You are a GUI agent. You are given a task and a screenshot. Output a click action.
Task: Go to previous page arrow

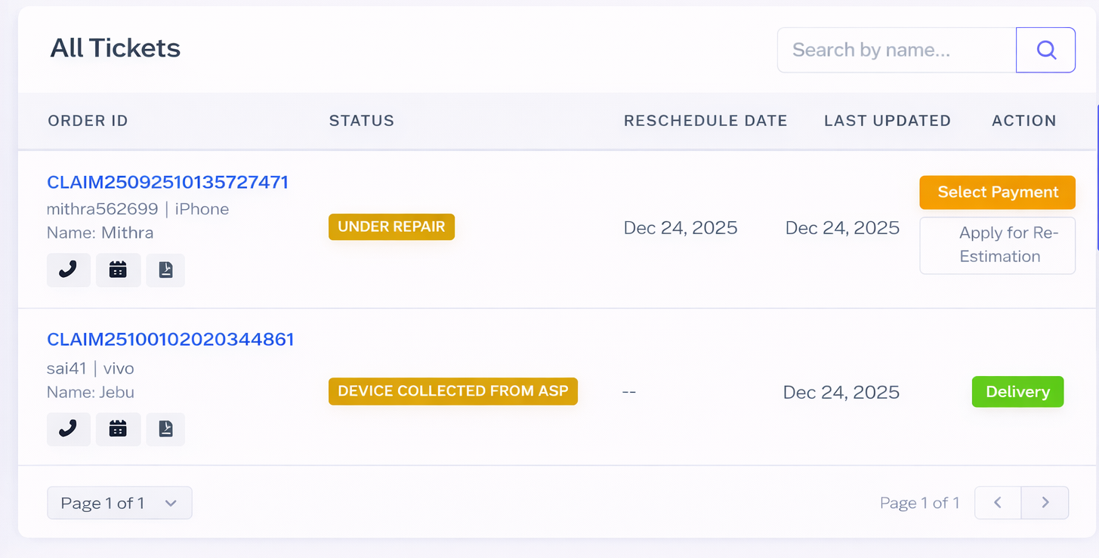click(x=998, y=503)
